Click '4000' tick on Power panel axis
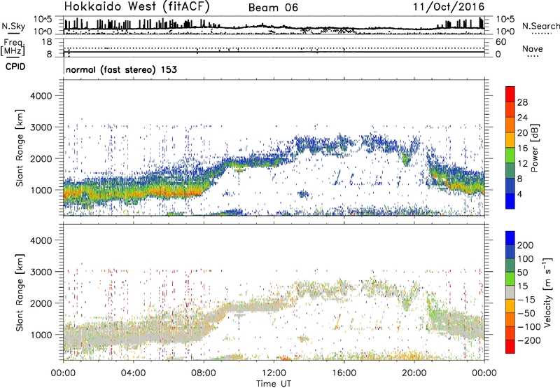This screenshot has width=560, height=388. point(41,96)
